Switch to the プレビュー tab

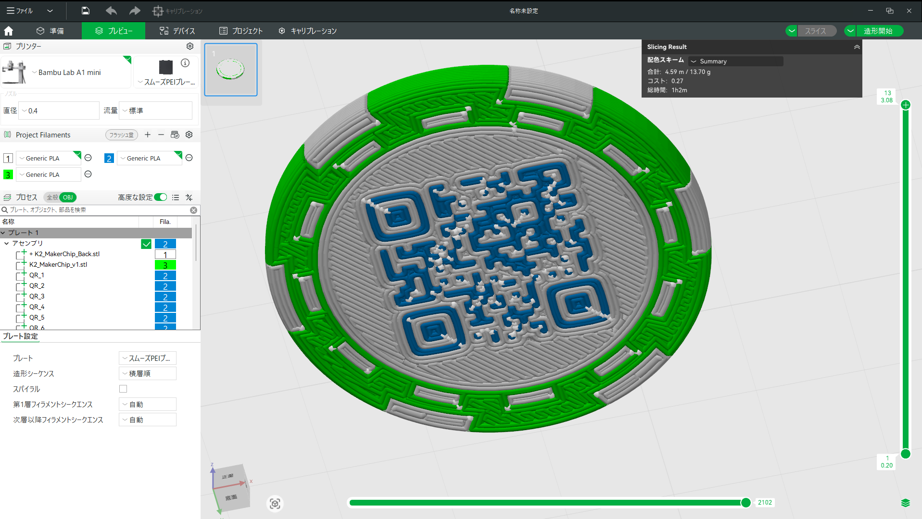click(114, 31)
